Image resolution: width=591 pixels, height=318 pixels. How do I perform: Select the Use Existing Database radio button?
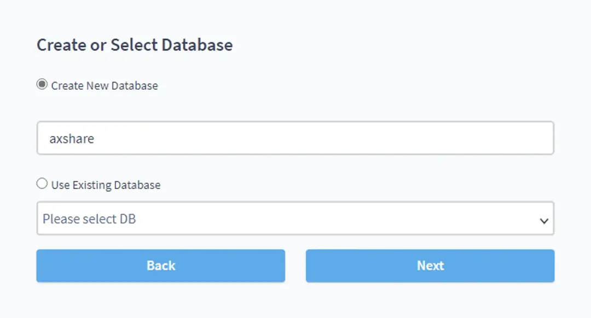coord(41,183)
